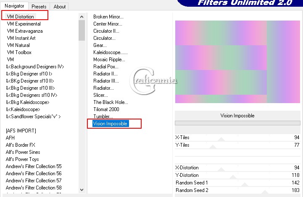Viewport: 303px width, 197px height.
Task: Select VM Toolbox category
Action: 19,52
